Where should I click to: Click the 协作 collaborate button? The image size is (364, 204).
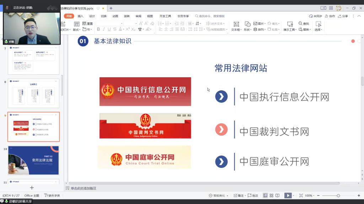[330, 16]
